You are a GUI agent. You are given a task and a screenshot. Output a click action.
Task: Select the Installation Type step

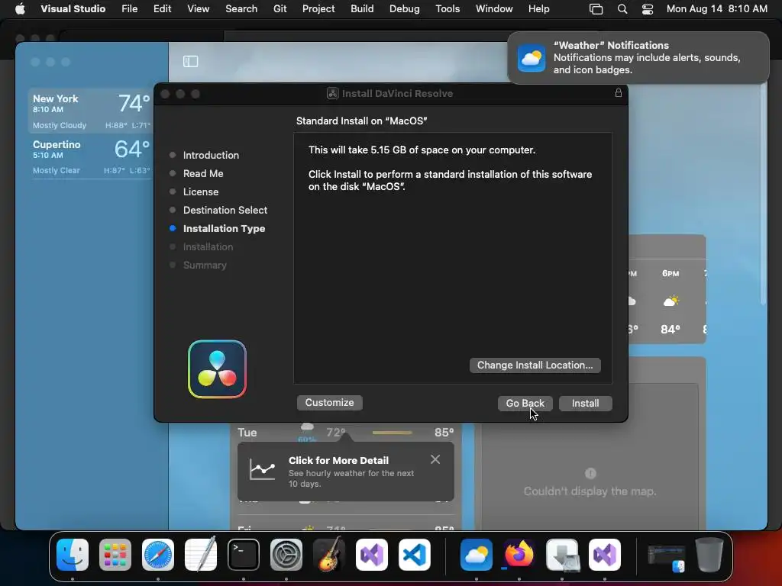pyautogui.click(x=224, y=229)
